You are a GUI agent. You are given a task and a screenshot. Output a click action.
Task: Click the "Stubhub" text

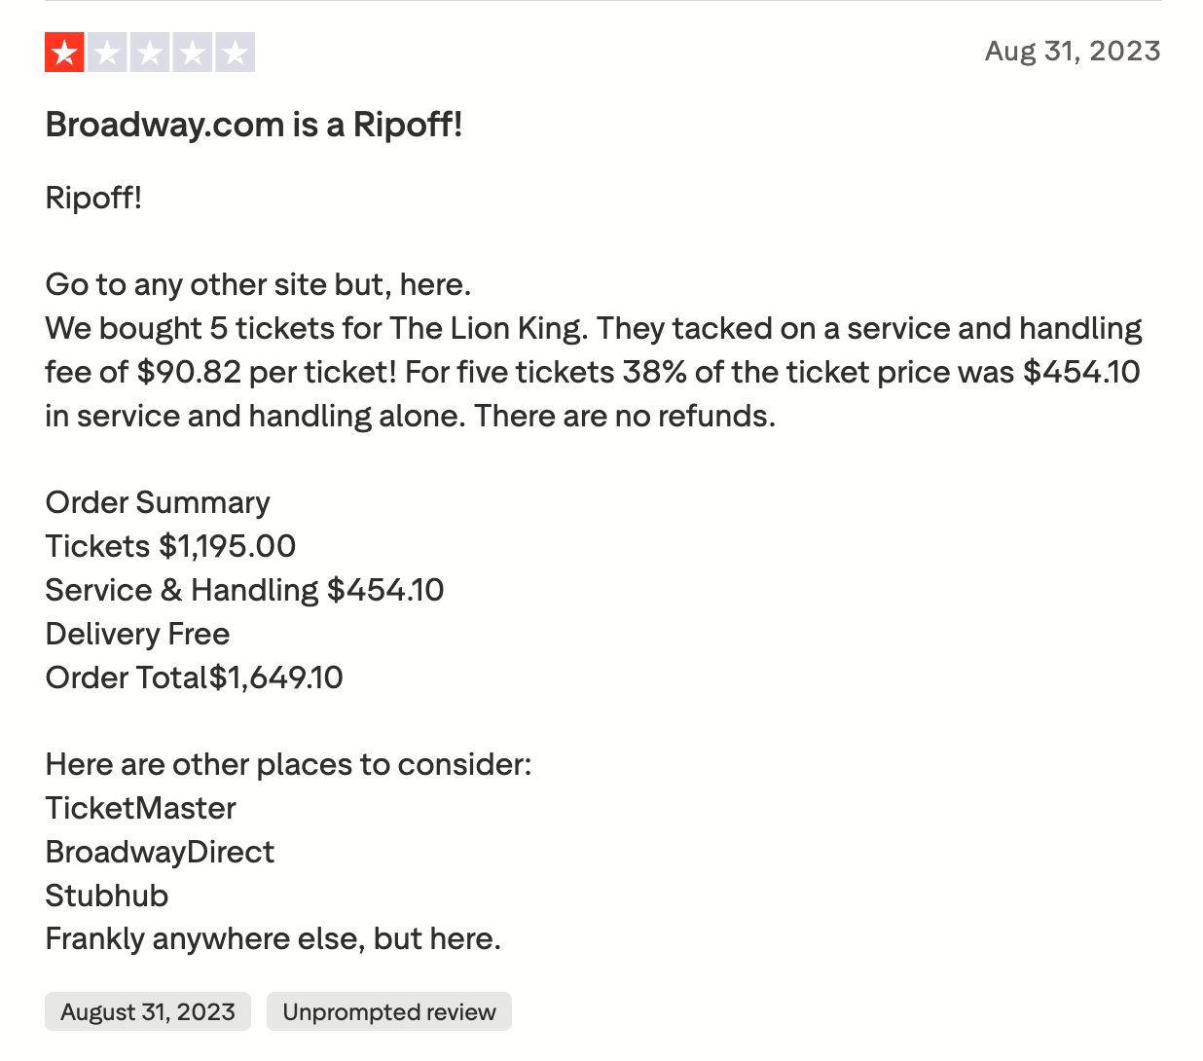[107, 896]
